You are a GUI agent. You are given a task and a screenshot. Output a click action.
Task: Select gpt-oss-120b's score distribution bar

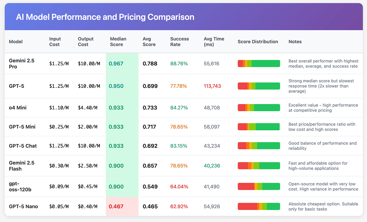coord(259,187)
